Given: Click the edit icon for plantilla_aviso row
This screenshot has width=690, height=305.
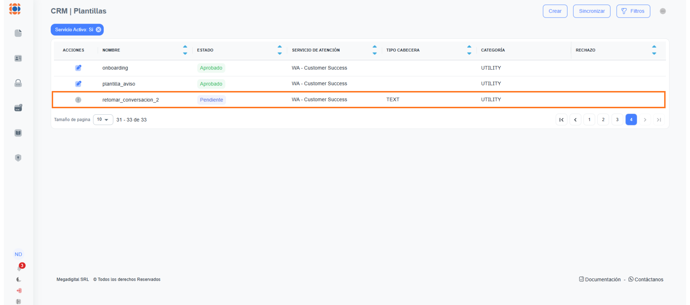Looking at the screenshot, I should coord(78,84).
